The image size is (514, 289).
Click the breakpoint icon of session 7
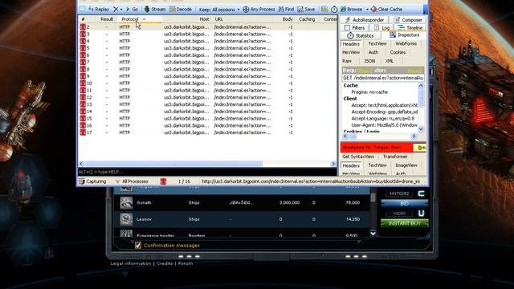click(x=83, y=63)
